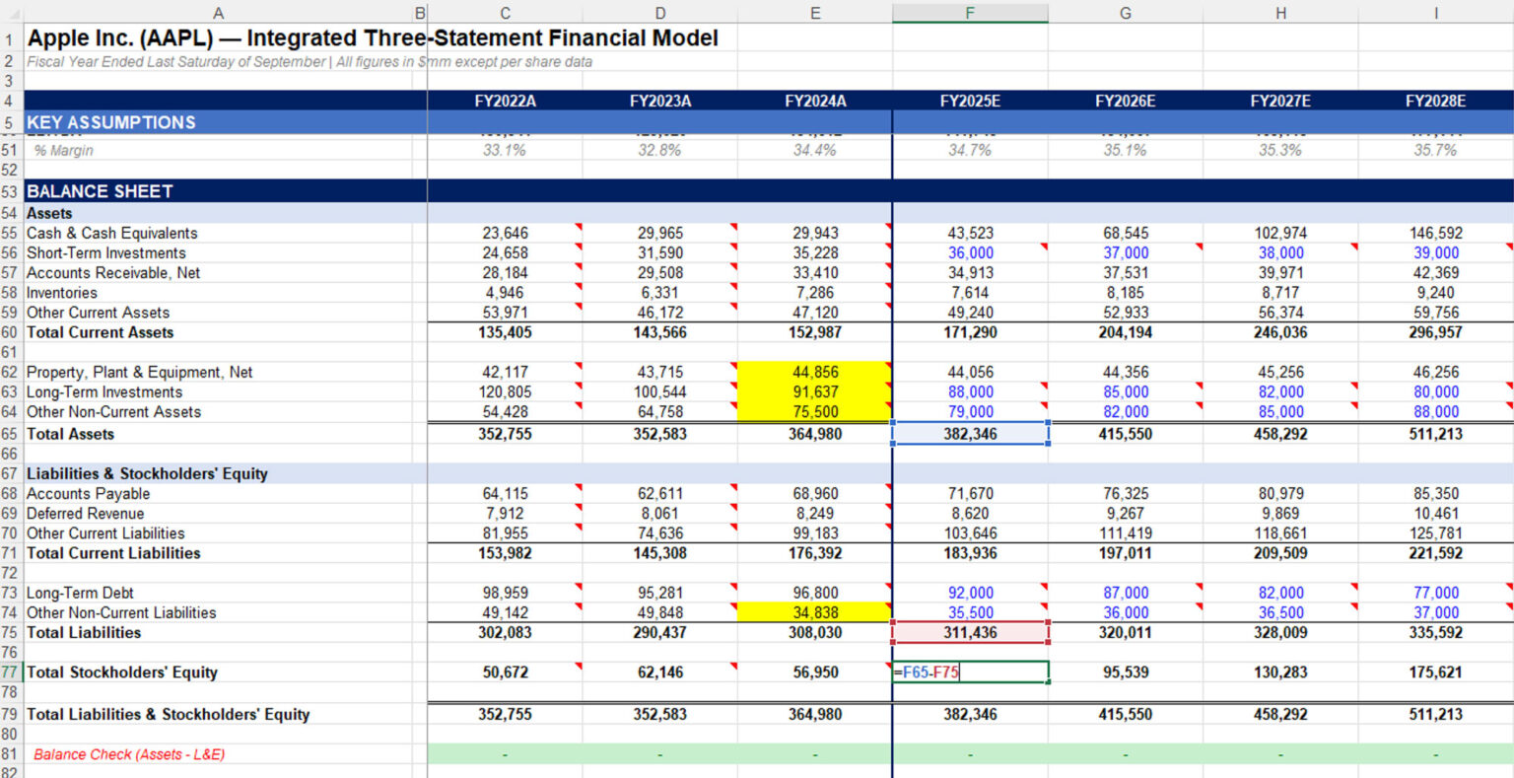This screenshot has width=1514, height=778.
Task: Click the row 77 header
Action: click(x=10, y=672)
